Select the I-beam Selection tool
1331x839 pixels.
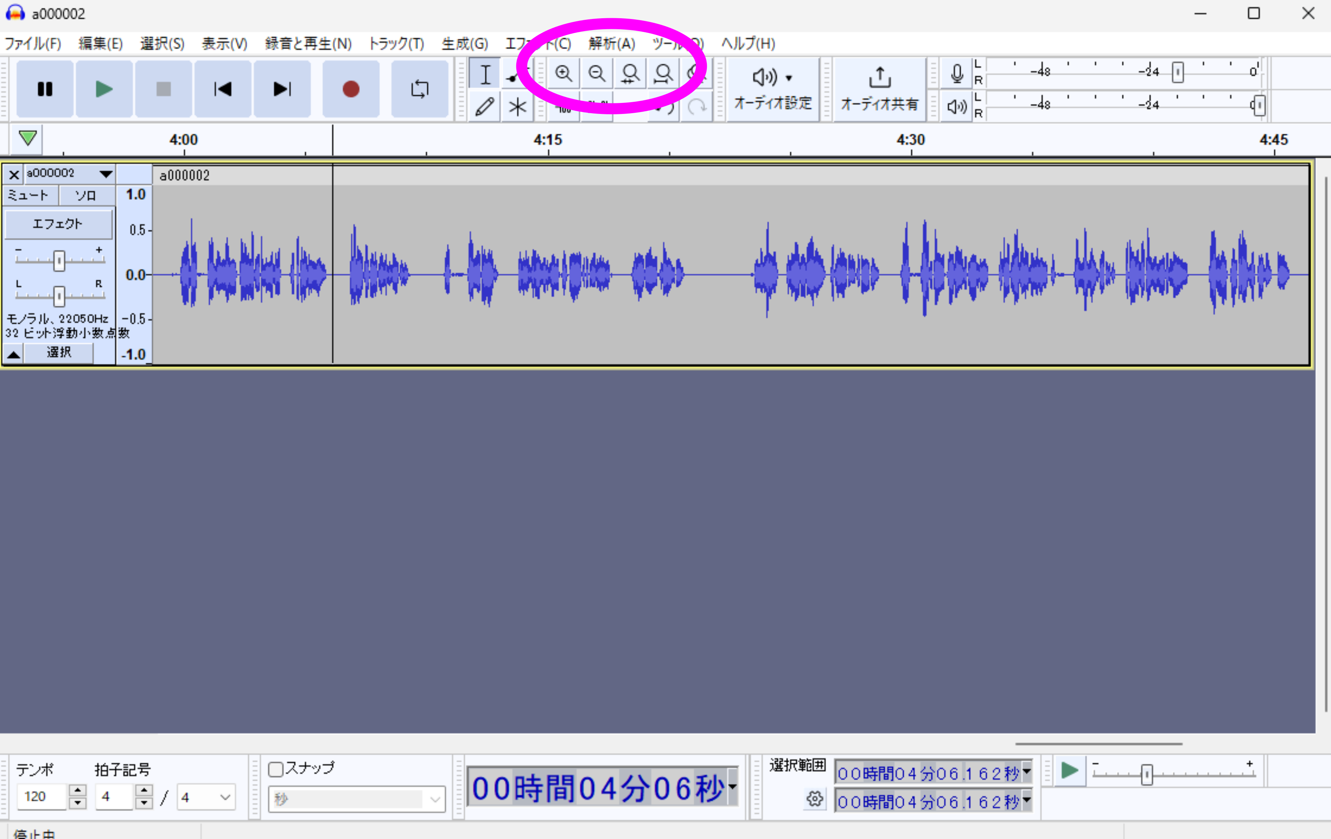click(x=485, y=74)
